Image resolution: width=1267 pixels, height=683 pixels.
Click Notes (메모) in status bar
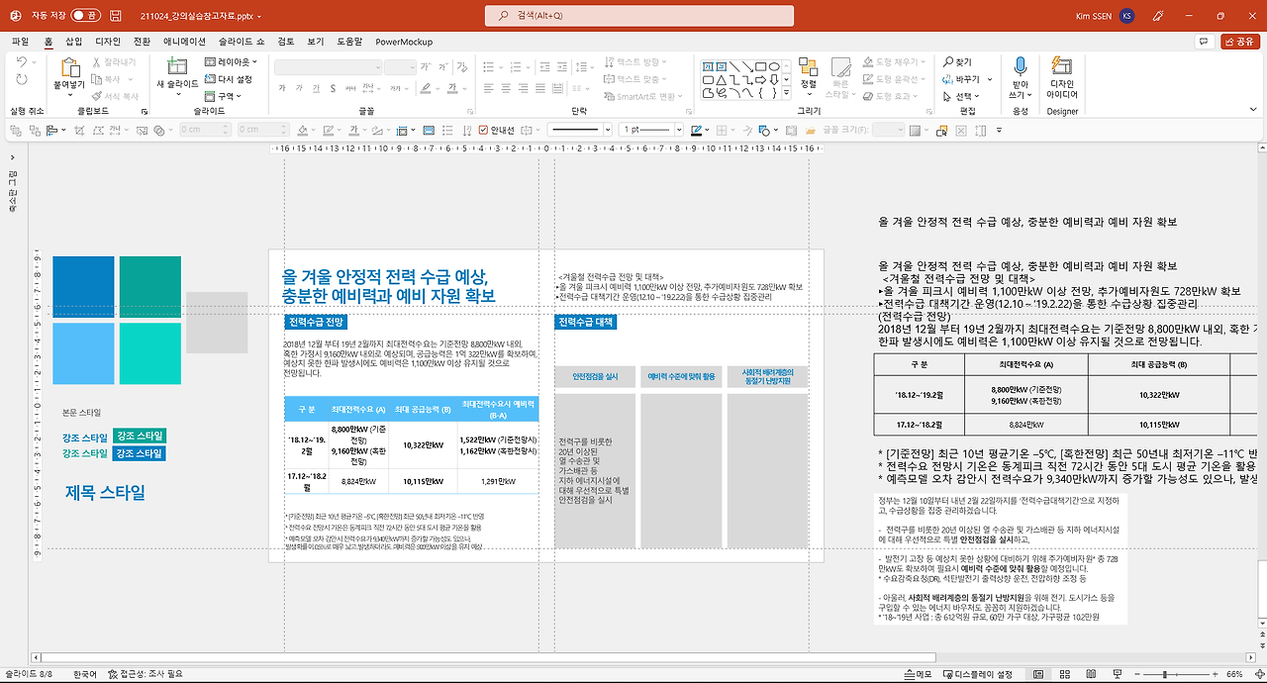tap(919, 674)
